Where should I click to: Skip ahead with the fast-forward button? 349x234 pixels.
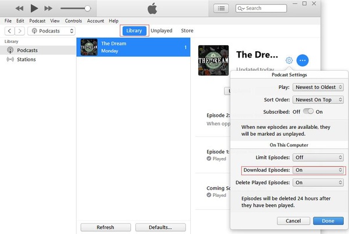[48, 9]
